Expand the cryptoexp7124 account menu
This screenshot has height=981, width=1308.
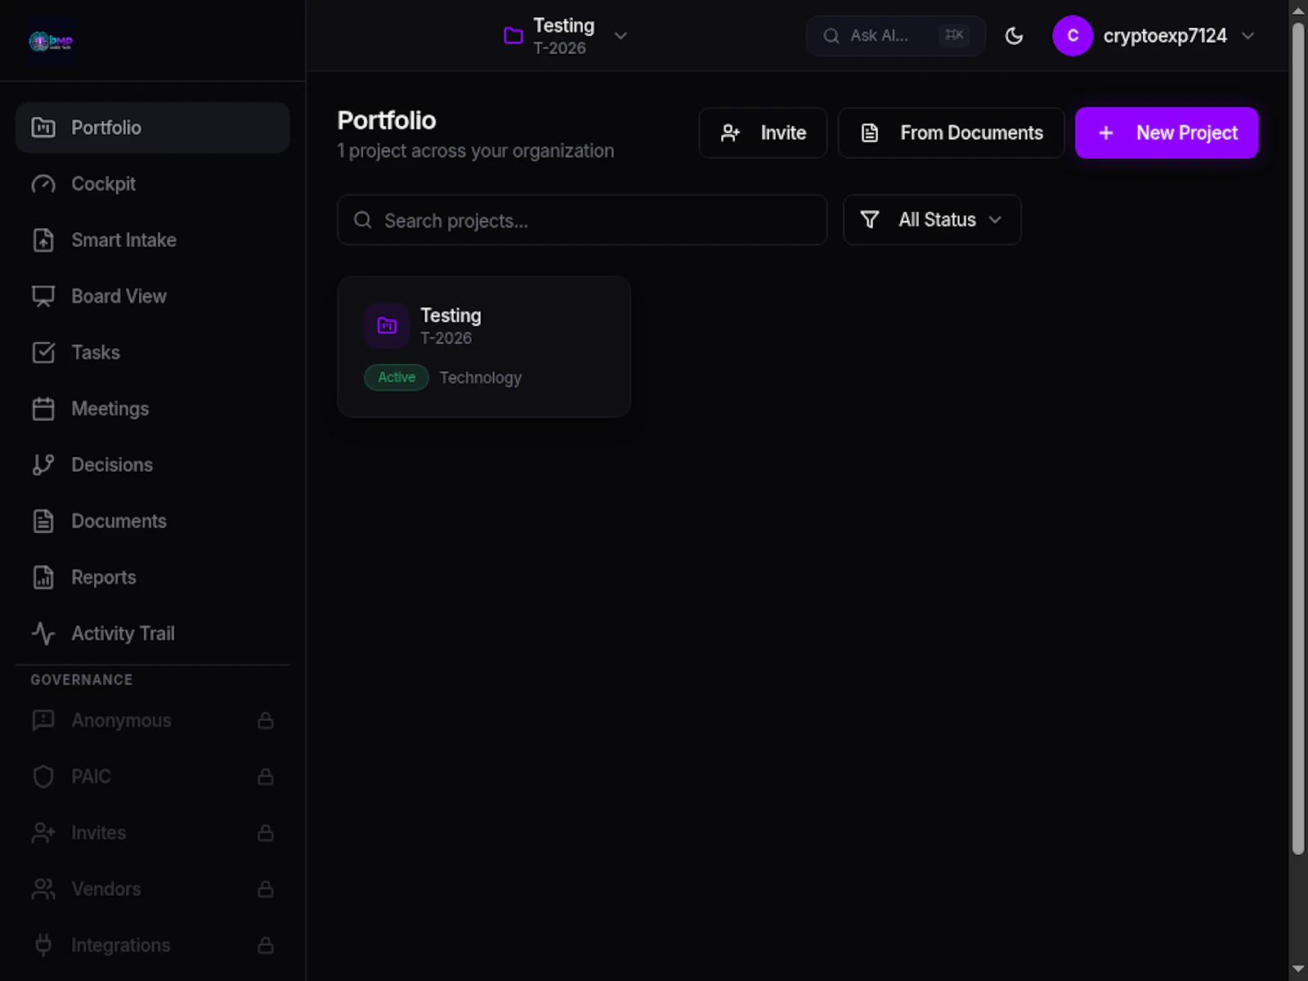[1153, 36]
